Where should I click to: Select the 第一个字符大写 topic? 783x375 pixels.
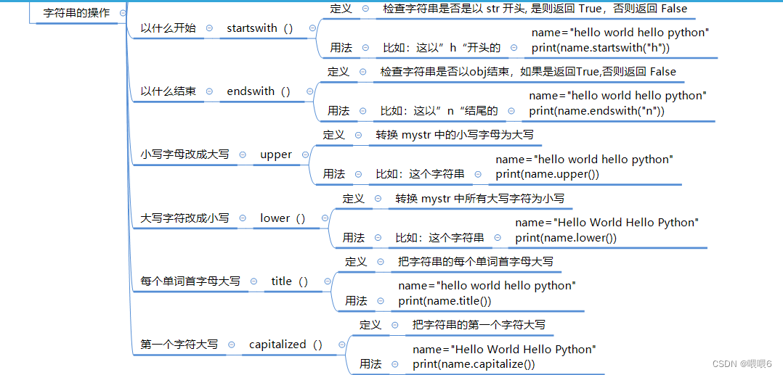[179, 345]
